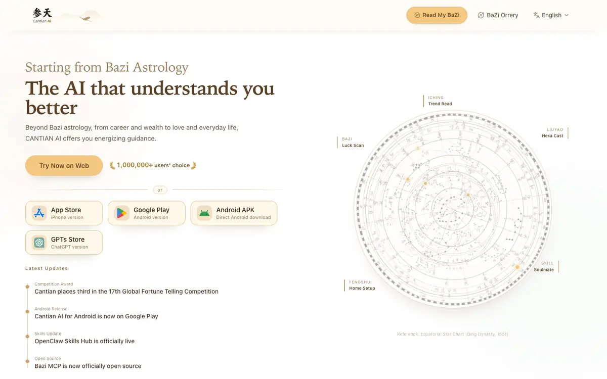Click the 1,000,000+ users' choice badge
607x379 pixels.
[x=153, y=165]
